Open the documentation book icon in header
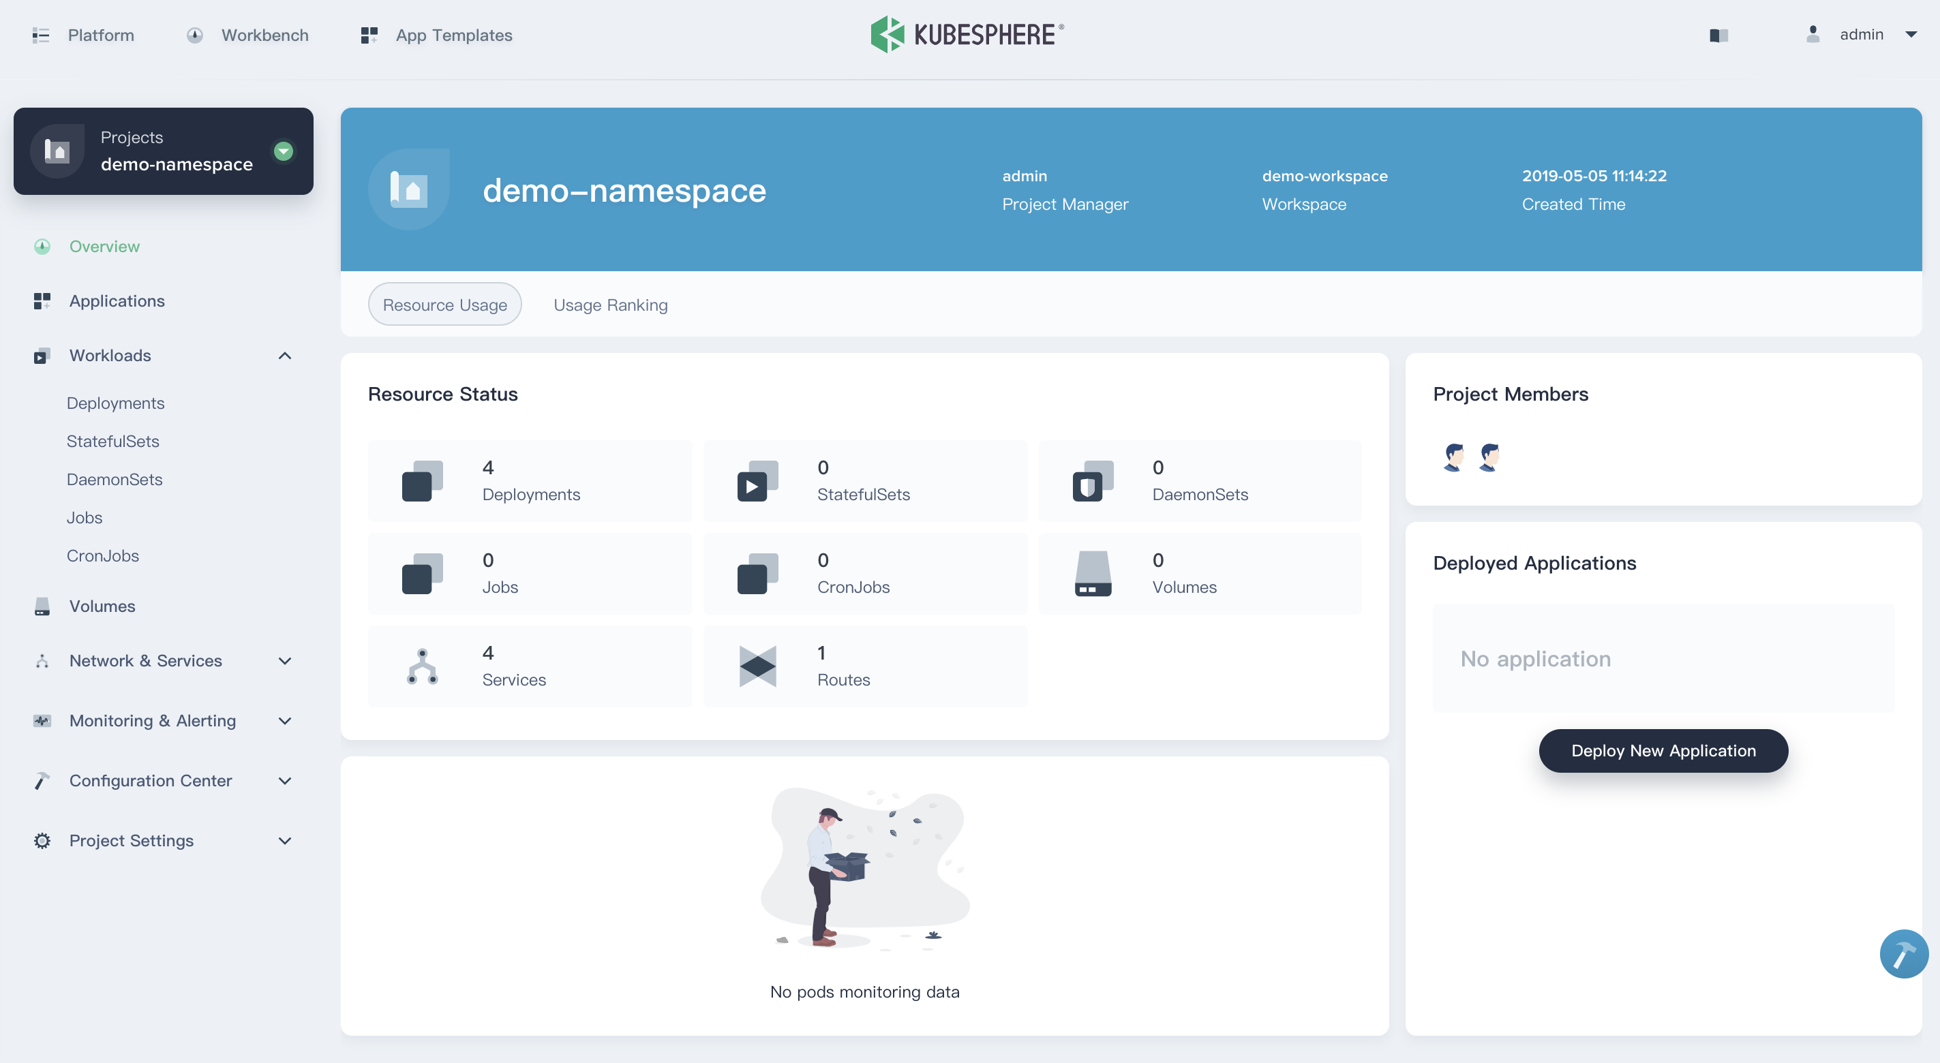Screen dimensions: 1940x1063 tap(1718, 35)
